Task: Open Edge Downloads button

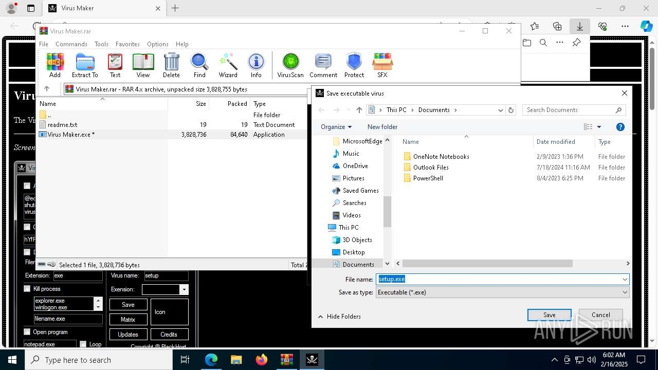Action: point(579,26)
